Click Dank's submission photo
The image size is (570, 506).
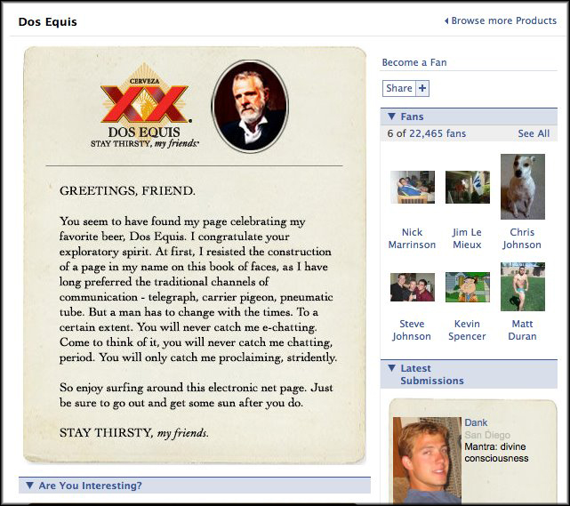point(427,460)
